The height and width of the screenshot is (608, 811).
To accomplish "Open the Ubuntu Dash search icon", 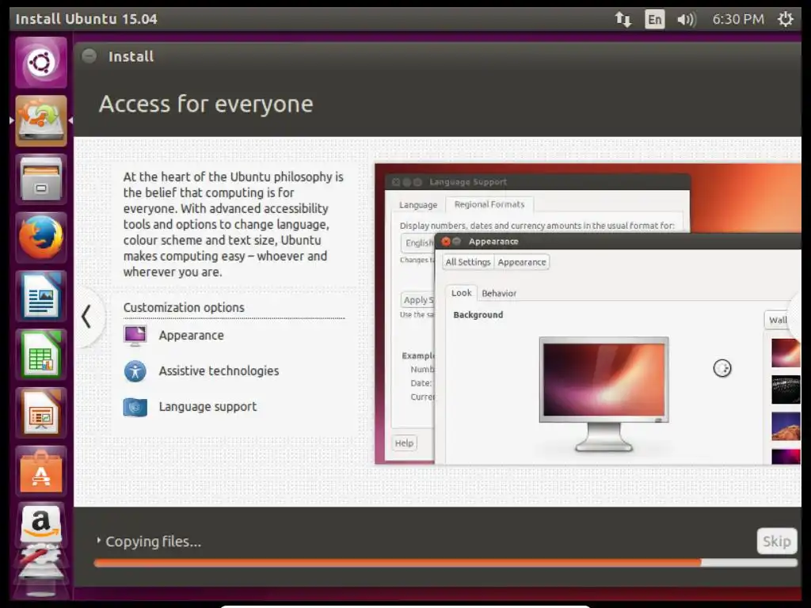I will [x=41, y=63].
